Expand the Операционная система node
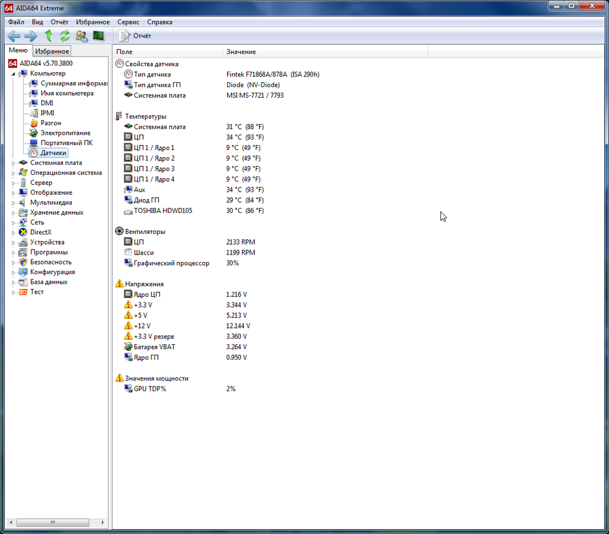The image size is (609, 534). pyautogui.click(x=13, y=173)
